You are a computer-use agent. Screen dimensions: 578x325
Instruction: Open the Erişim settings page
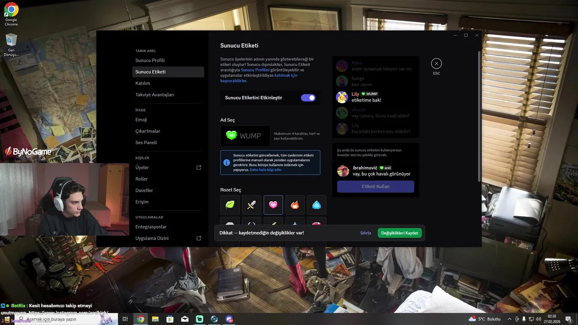pyautogui.click(x=168, y=202)
